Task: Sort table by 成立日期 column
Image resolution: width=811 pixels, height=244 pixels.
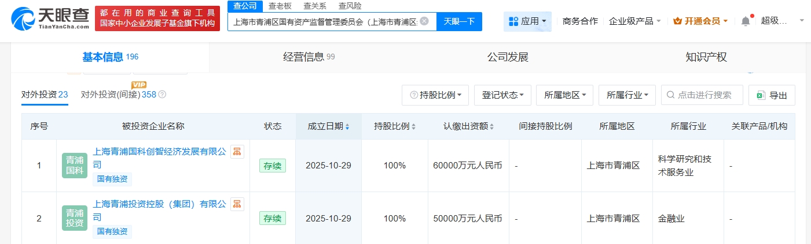Action: [328, 126]
